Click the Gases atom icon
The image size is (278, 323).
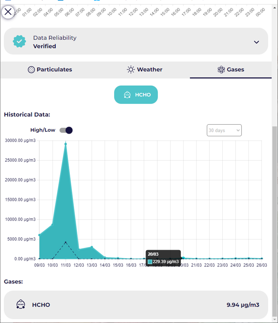point(221,70)
